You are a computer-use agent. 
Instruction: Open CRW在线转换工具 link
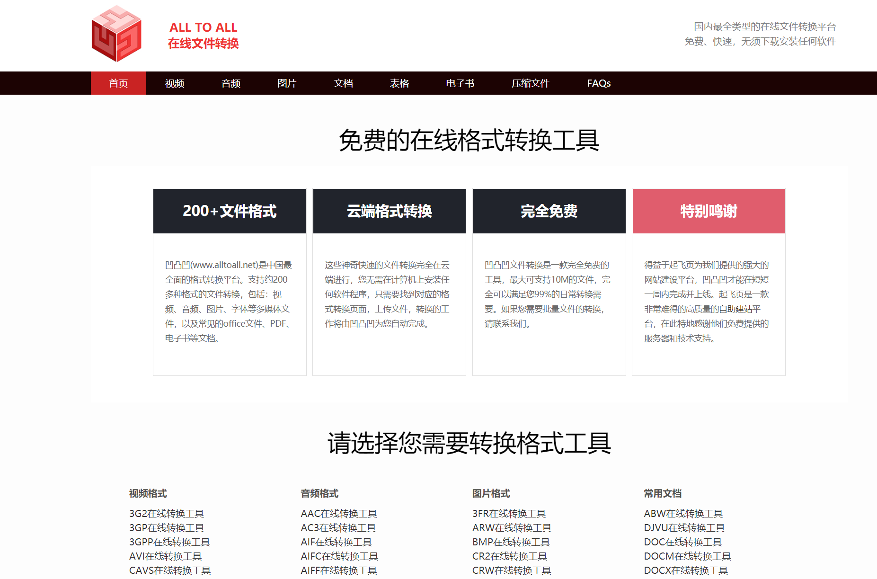(512, 570)
